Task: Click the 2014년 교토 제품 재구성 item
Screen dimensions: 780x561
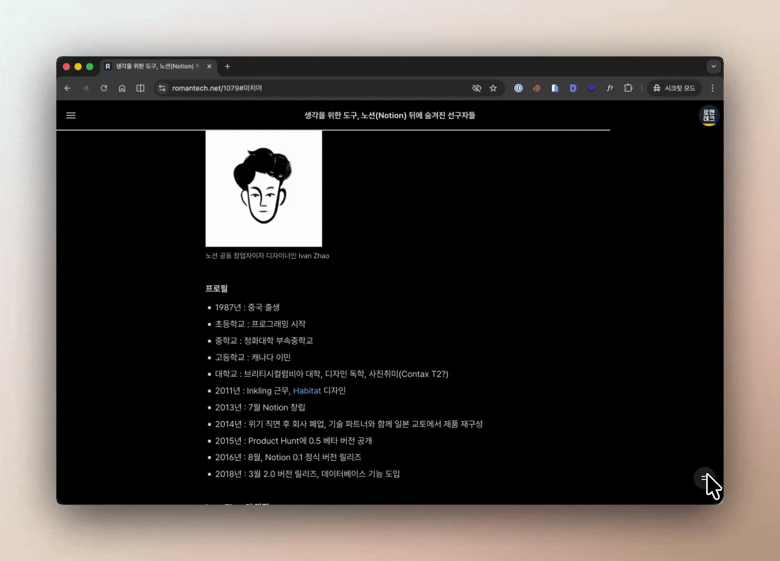Action: pyautogui.click(x=348, y=424)
